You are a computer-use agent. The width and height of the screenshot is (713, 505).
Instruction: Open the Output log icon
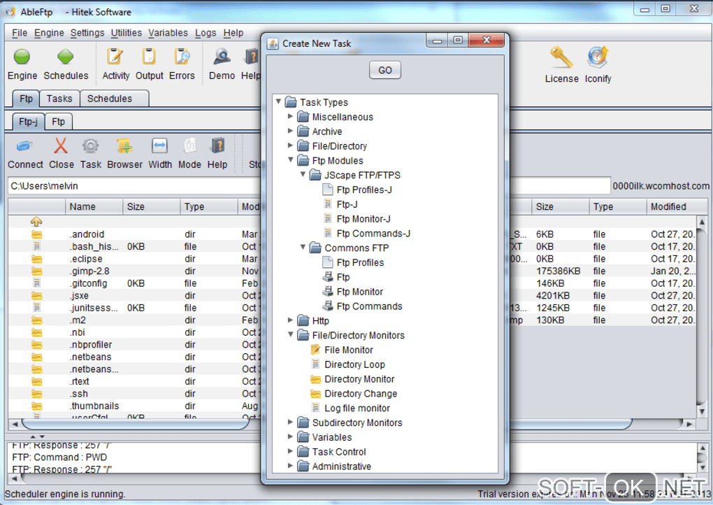[149, 57]
